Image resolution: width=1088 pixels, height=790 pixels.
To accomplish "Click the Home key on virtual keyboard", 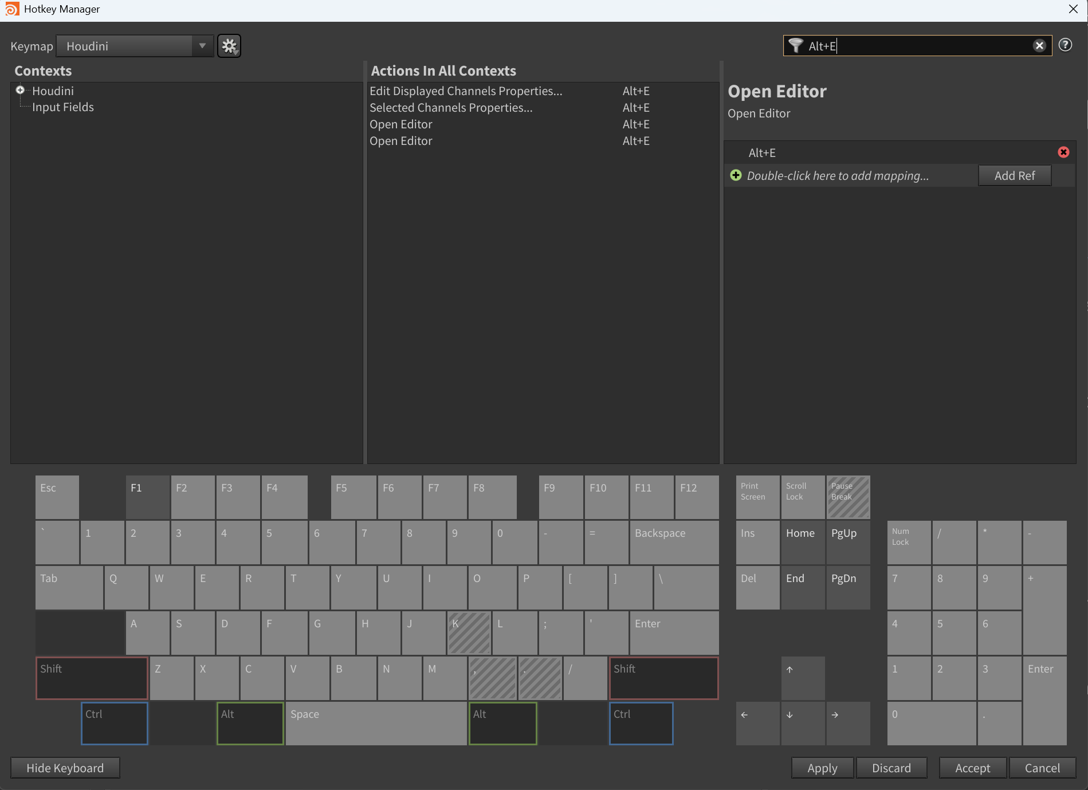I will [803, 543].
